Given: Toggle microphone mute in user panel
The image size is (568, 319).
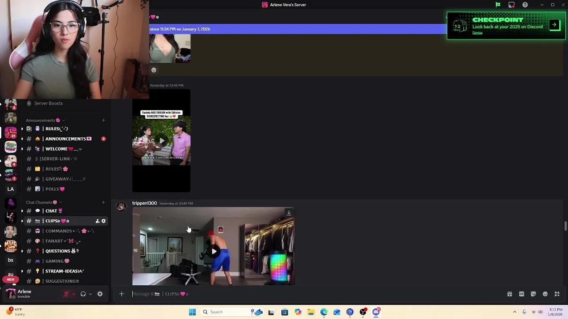Looking at the screenshot, I should [x=67, y=294].
